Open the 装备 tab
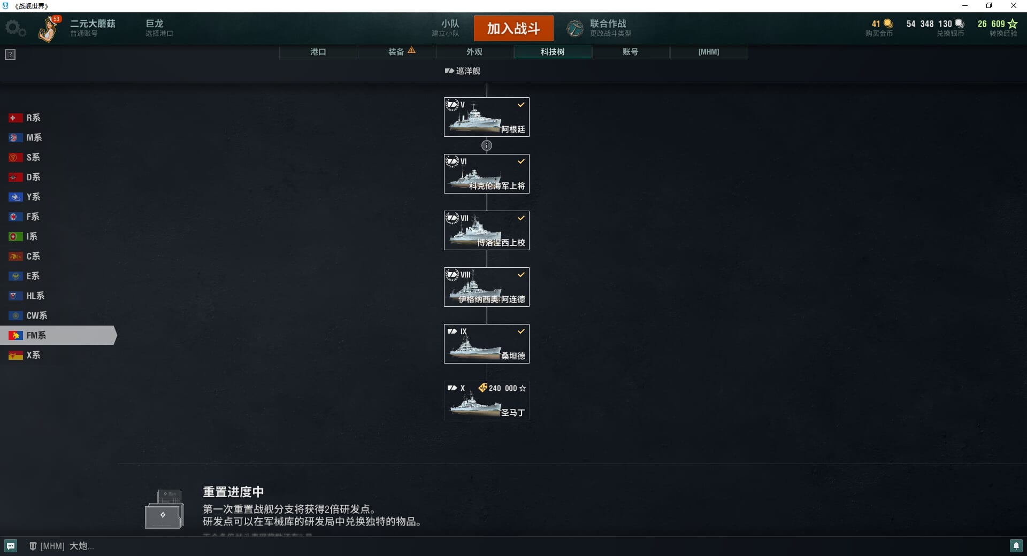Screen dimensions: 1027x556 (x=396, y=52)
